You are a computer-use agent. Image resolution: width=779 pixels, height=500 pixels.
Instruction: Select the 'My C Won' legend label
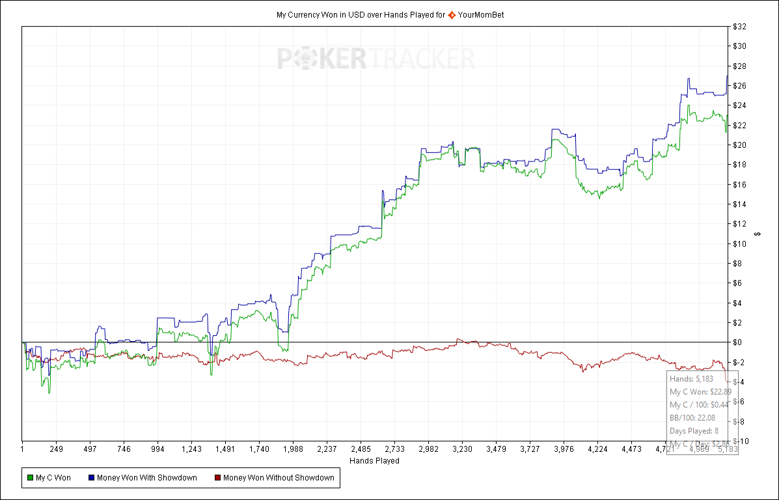pyautogui.click(x=53, y=478)
